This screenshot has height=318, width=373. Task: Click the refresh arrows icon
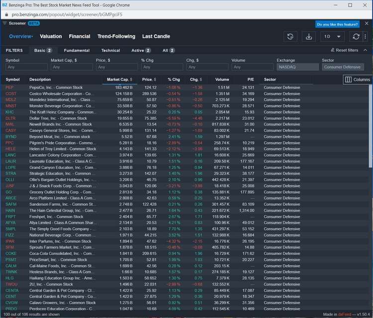[x=356, y=36]
